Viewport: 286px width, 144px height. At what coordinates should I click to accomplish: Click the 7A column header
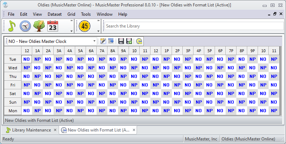(x=102, y=51)
